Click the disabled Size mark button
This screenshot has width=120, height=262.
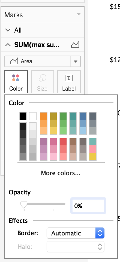[43, 82]
